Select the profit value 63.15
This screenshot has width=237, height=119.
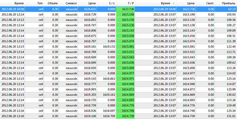(226, 9)
